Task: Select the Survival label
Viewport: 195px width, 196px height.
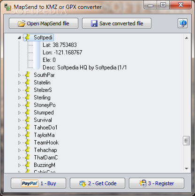Action: (x=43, y=120)
